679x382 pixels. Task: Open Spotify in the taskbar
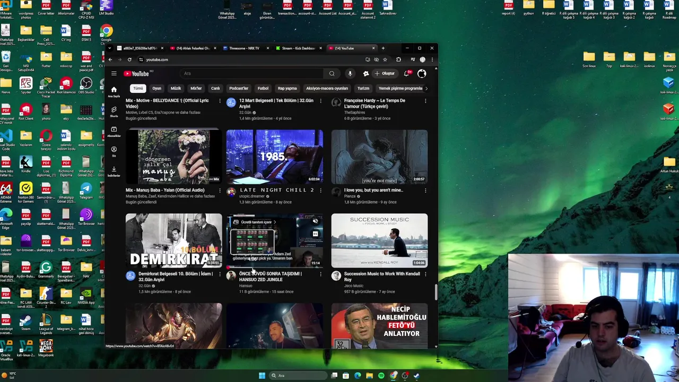pyautogui.click(x=381, y=376)
